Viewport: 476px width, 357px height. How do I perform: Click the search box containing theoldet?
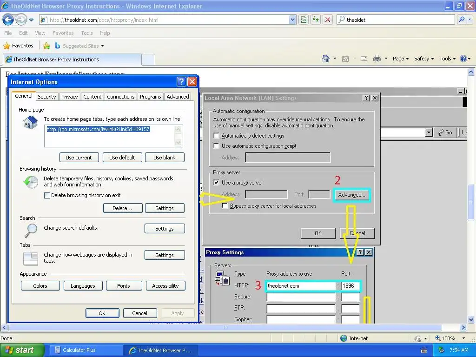click(x=396, y=20)
